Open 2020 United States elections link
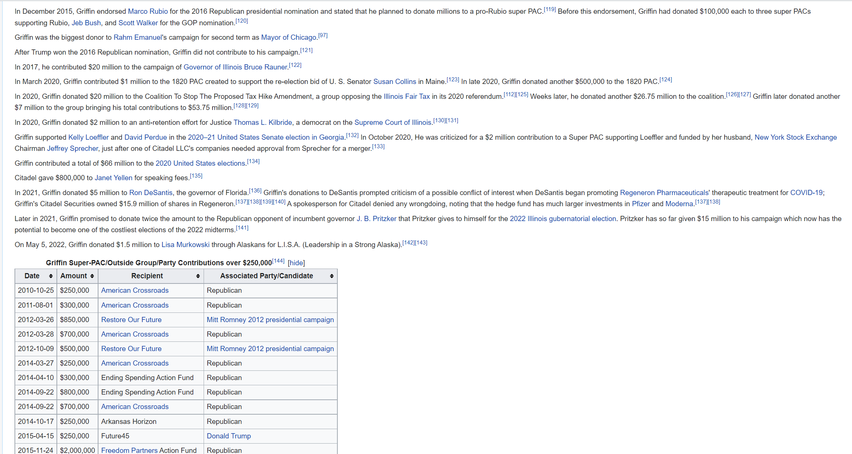The height and width of the screenshot is (454, 852). [x=200, y=163]
